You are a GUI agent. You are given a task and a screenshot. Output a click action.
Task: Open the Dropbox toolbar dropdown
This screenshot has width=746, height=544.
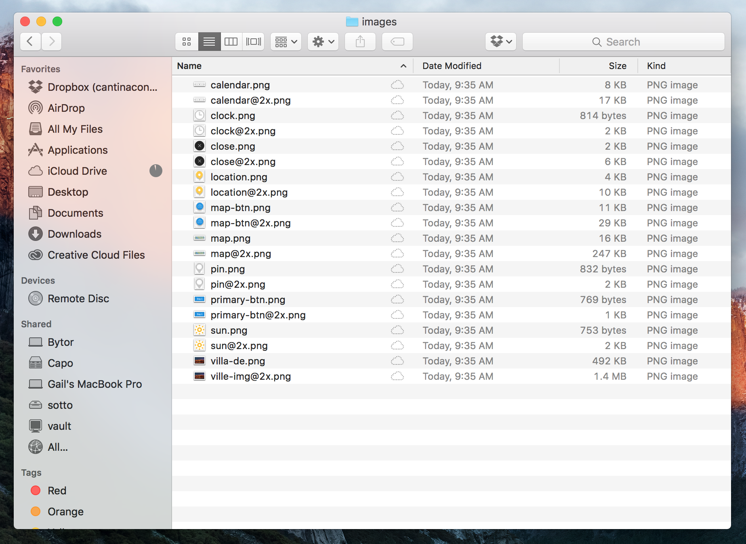(500, 42)
